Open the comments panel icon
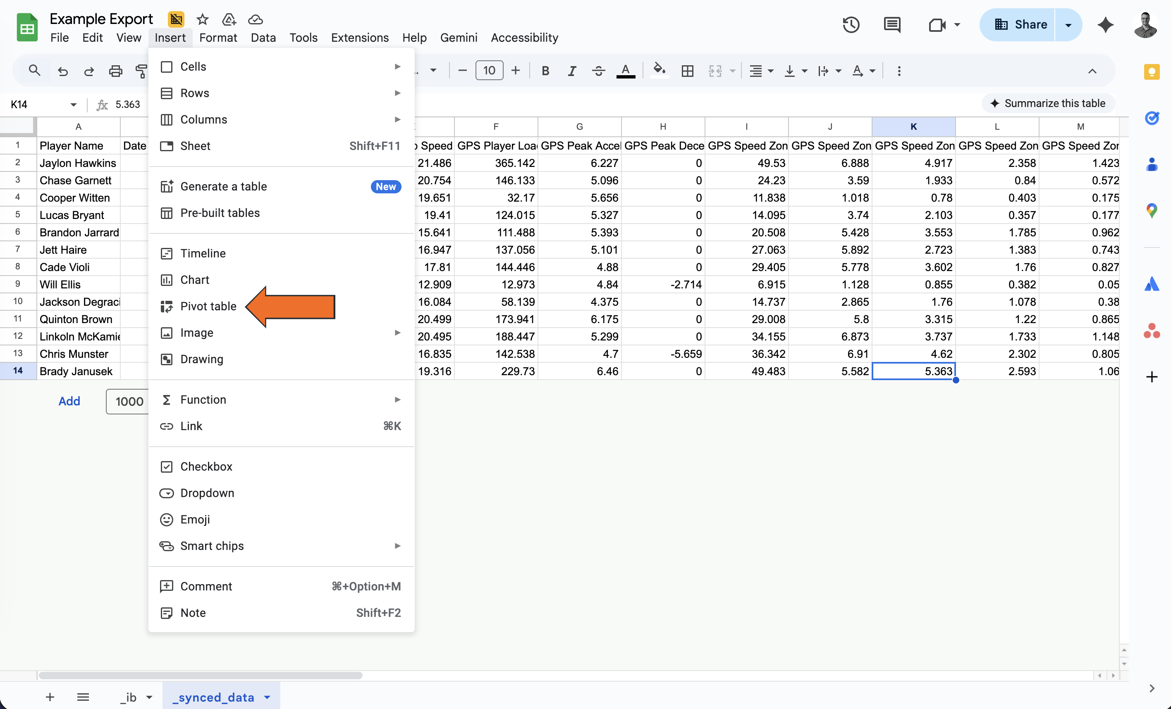The width and height of the screenshot is (1171, 709). [892, 25]
